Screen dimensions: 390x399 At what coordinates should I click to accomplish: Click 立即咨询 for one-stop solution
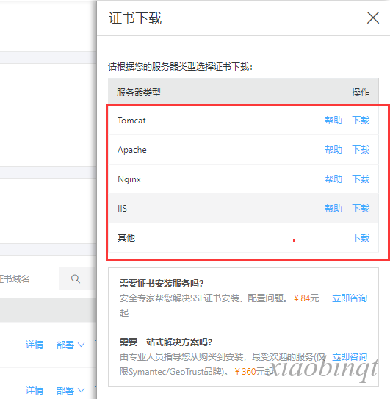(350, 357)
